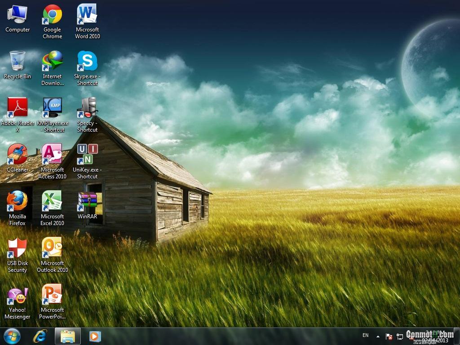
Task: Open the Computer desktop icon
Action: (18, 19)
